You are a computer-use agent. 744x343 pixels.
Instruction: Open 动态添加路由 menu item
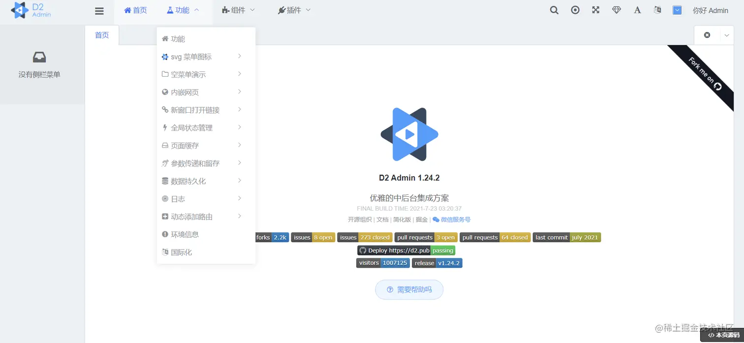[206, 217]
